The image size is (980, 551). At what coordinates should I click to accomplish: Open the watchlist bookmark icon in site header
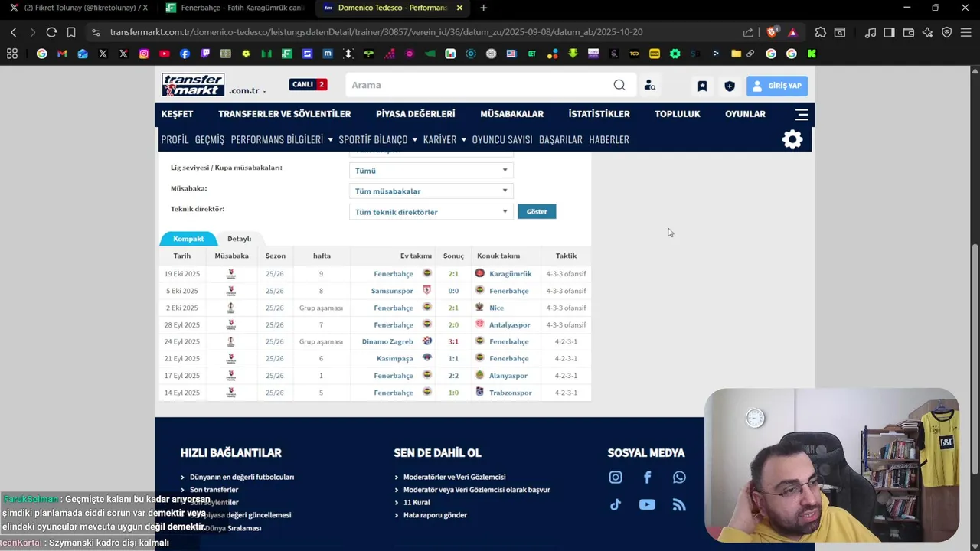tap(702, 86)
